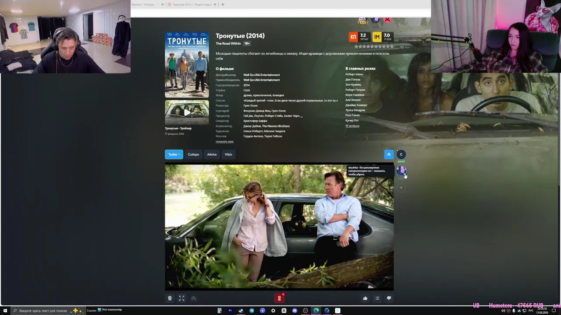This screenshot has width=561, height=315.
Task: Click the IMDb rating badge
Action: 382,37
